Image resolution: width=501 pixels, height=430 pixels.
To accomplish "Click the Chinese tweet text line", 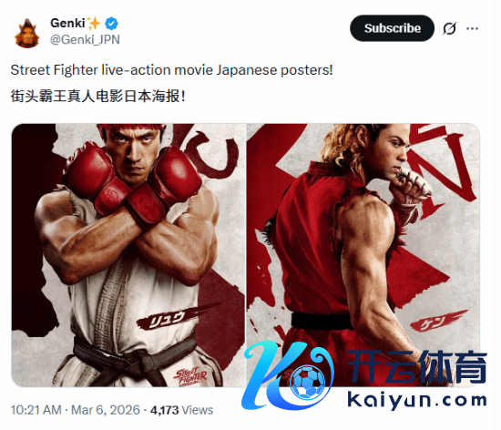I will point(97,97).
